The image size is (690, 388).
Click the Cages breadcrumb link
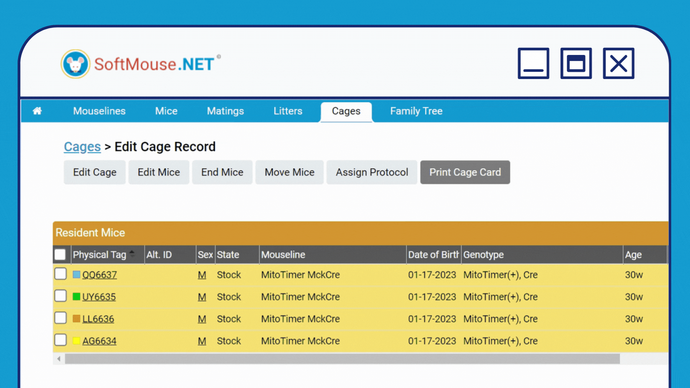[x=82, y=147]
